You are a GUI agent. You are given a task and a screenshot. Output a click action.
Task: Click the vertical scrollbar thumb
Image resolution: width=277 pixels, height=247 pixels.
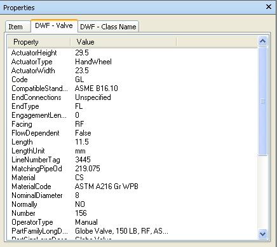point(263,101)
